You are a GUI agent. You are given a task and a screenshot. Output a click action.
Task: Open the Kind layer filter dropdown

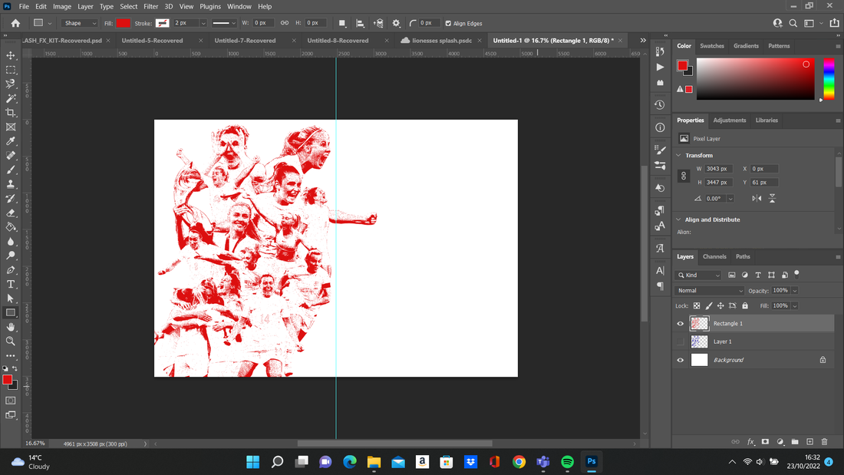[x=699, y=275]
